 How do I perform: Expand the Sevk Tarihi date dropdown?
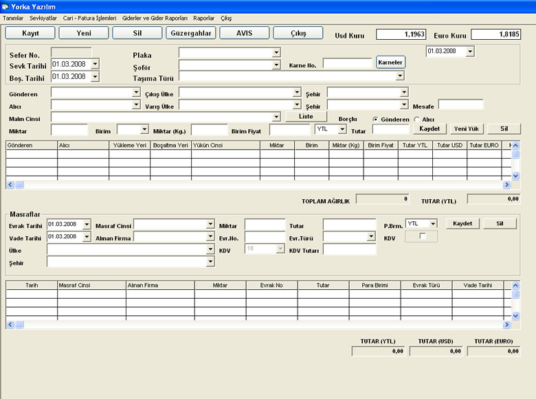click(96, 64)
